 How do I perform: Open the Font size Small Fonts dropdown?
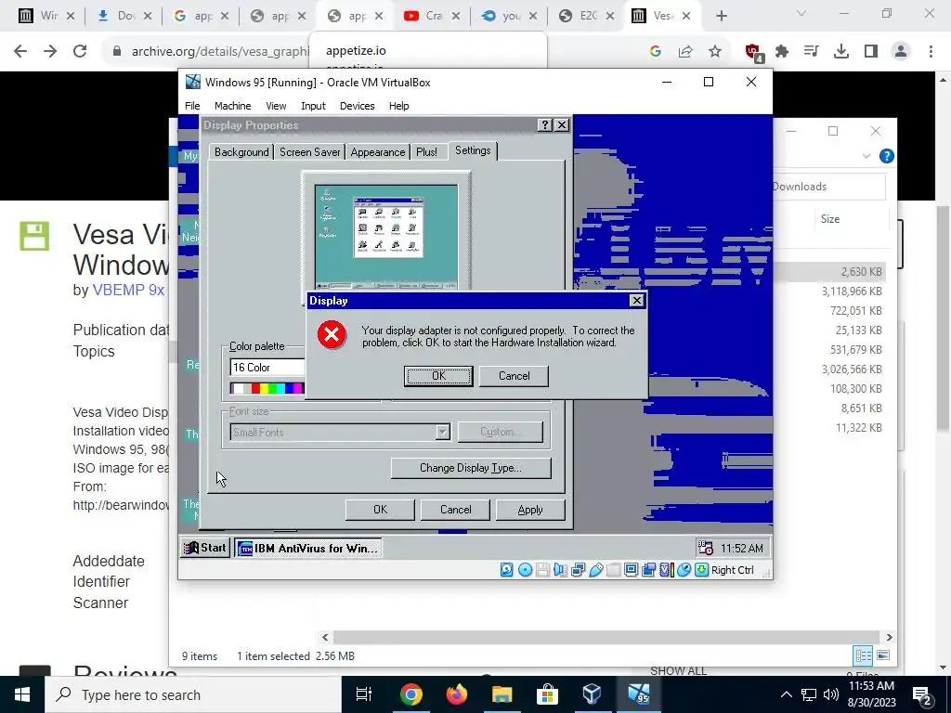(443, 433)
